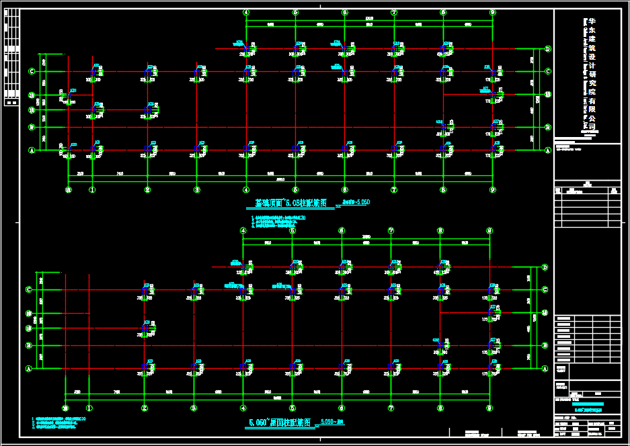The width and height of the screenshot is (630, 446).
Task: Click axis bubble 6 below the upper plan
Action: pos(345,190)
